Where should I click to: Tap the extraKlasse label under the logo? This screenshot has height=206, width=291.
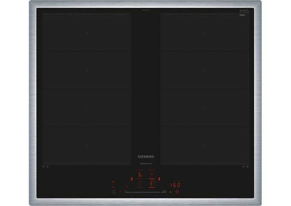click(145, 164)
